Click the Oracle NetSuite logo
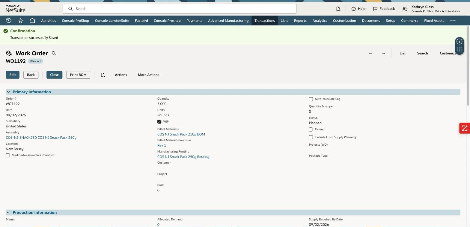The height and width of the screenshot is (227, 470). pyautogui.click(x=16, y=9)
